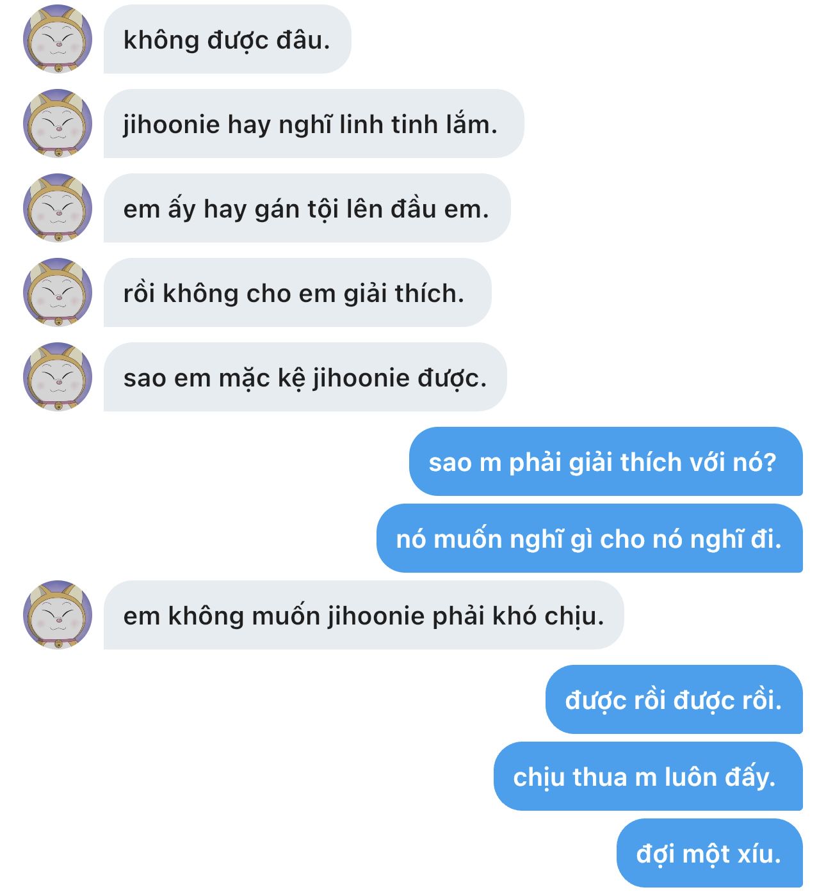Screen dimensions: 826x892
Task: Tap the blue "sao m phải giải thích với nó?" bubble
Action: point(606,461)
